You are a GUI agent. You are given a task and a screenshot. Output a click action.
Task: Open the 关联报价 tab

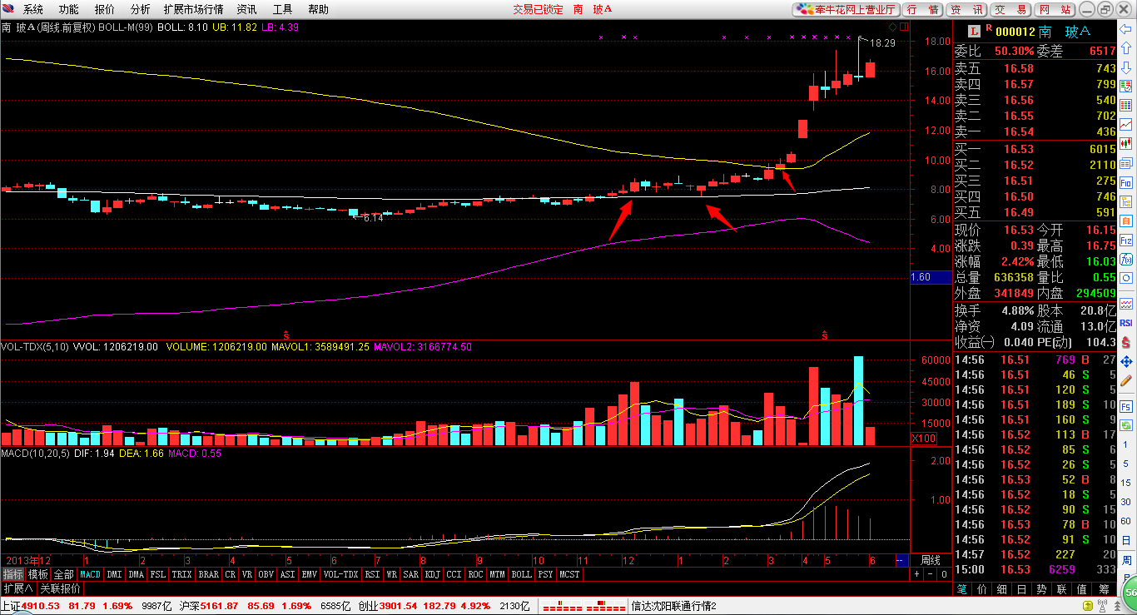click(x=61, y=588)
